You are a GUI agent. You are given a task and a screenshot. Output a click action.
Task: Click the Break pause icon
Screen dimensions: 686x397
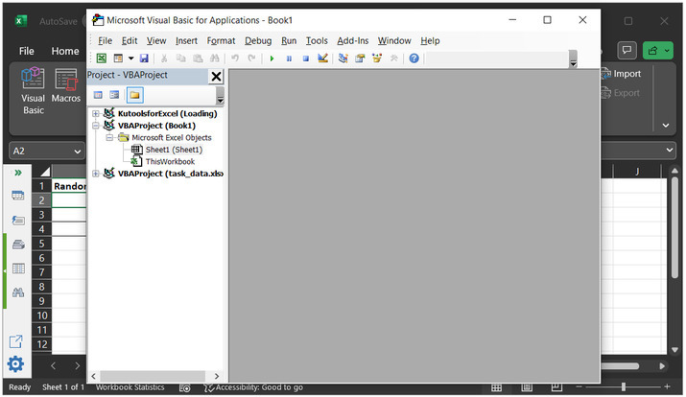[289, 58]
